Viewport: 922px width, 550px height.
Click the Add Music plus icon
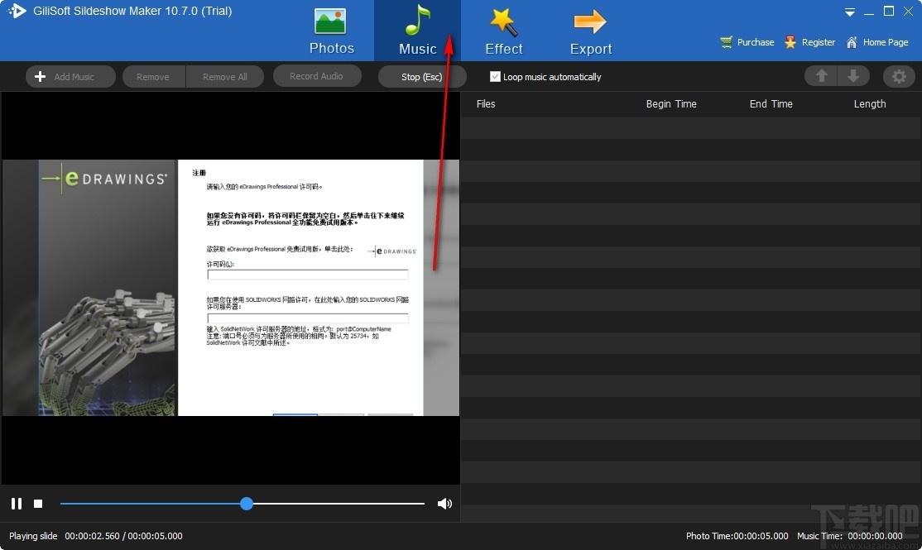click(x=40, y=76)
